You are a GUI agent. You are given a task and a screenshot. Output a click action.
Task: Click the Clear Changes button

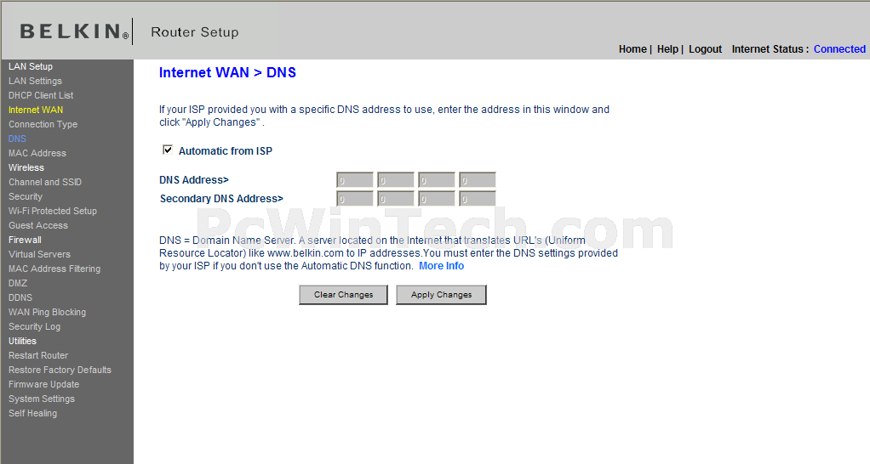343,295
